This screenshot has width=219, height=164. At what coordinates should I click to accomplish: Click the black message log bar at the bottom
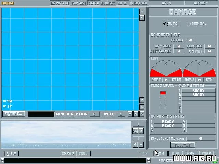(75, 161)
